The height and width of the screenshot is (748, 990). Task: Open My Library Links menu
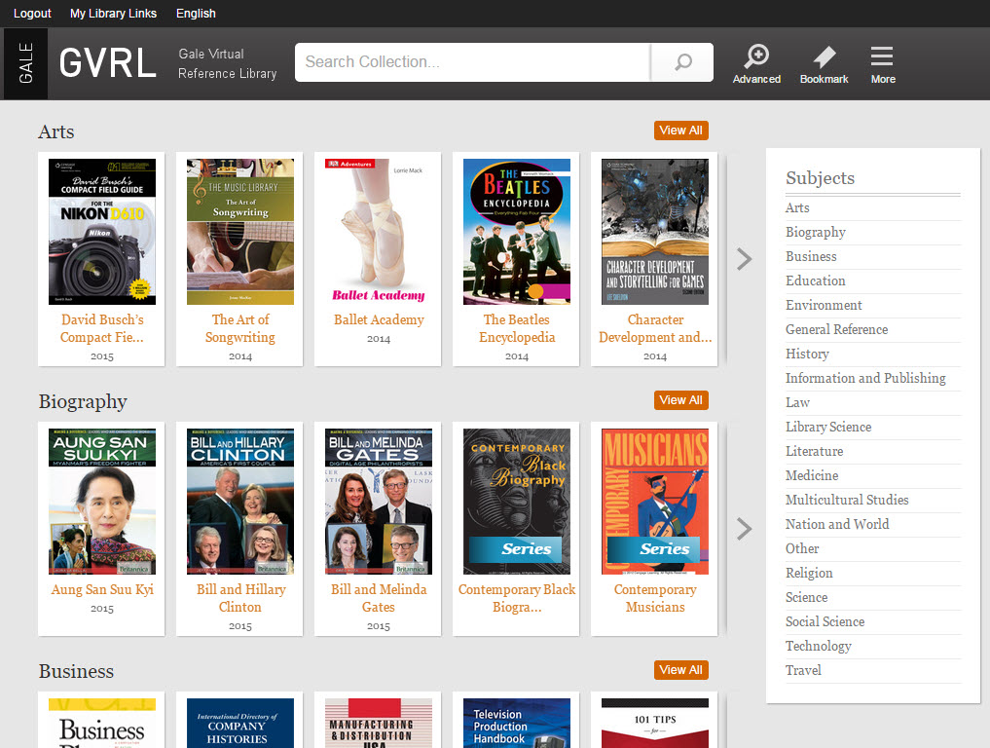(x=113, y=14)
